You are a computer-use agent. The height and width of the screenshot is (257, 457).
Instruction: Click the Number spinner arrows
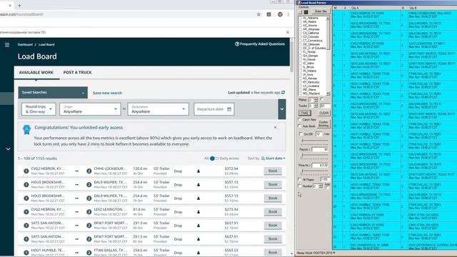(321, 186)
